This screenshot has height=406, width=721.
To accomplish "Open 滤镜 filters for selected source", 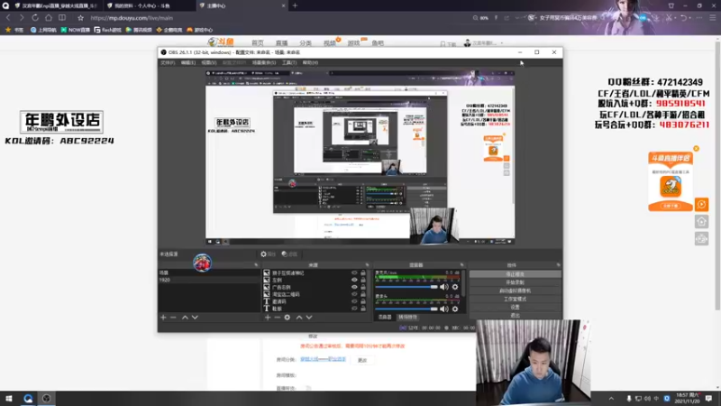I will (x=289, y=254).
